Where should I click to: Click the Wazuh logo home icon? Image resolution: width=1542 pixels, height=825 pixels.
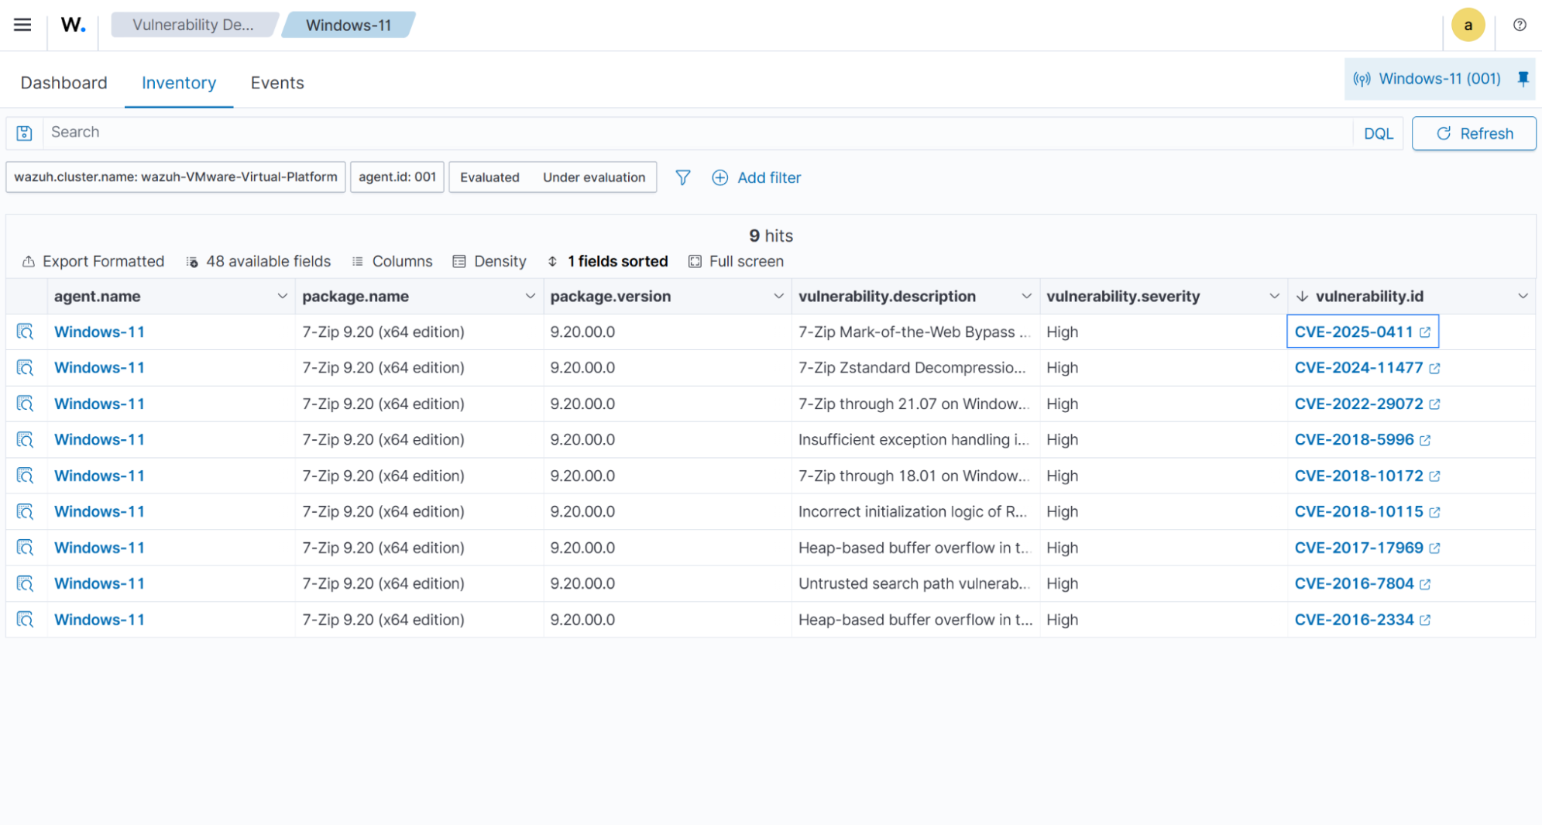(73, 25)
